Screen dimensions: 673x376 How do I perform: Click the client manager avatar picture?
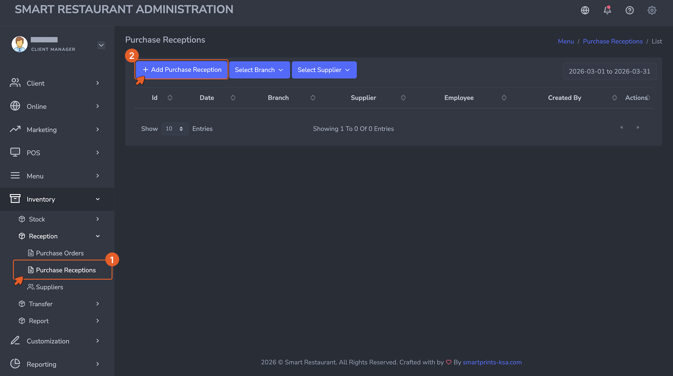tap(20, 44)
